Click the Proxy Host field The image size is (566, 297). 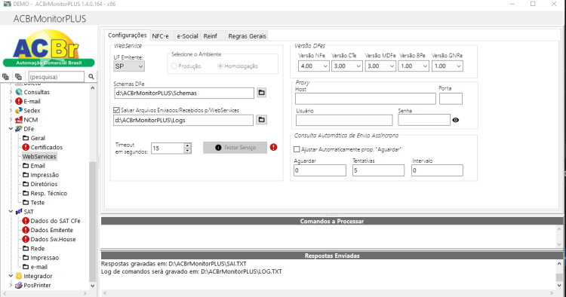365,99
